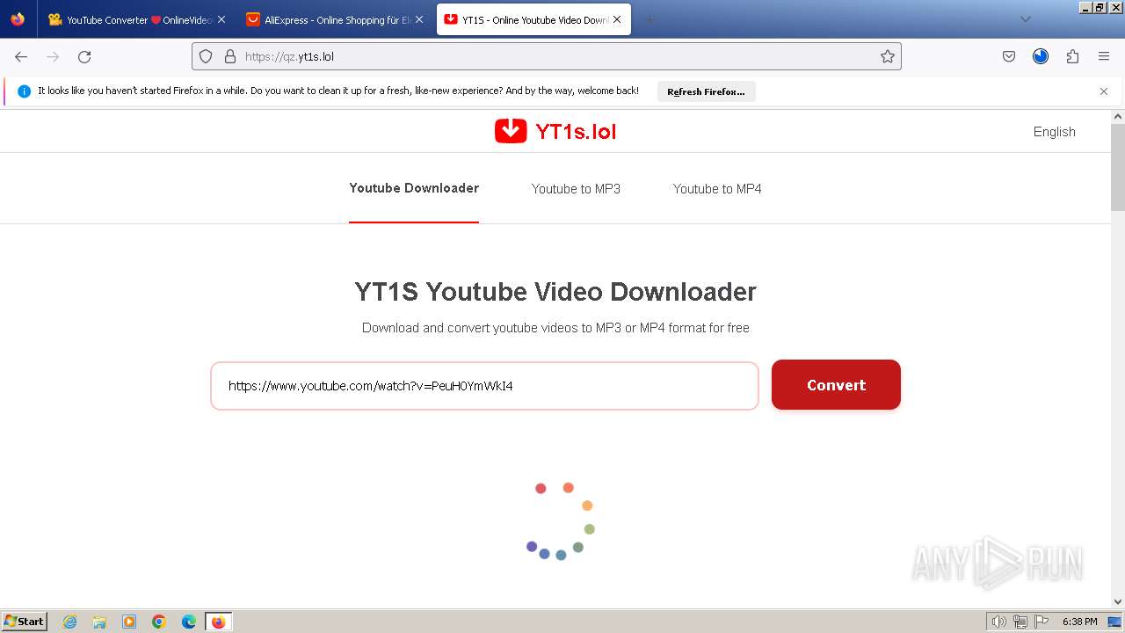Open network tray icon
The height and width of the screenshot is (633, 1125).
[x=1020, y=622]
